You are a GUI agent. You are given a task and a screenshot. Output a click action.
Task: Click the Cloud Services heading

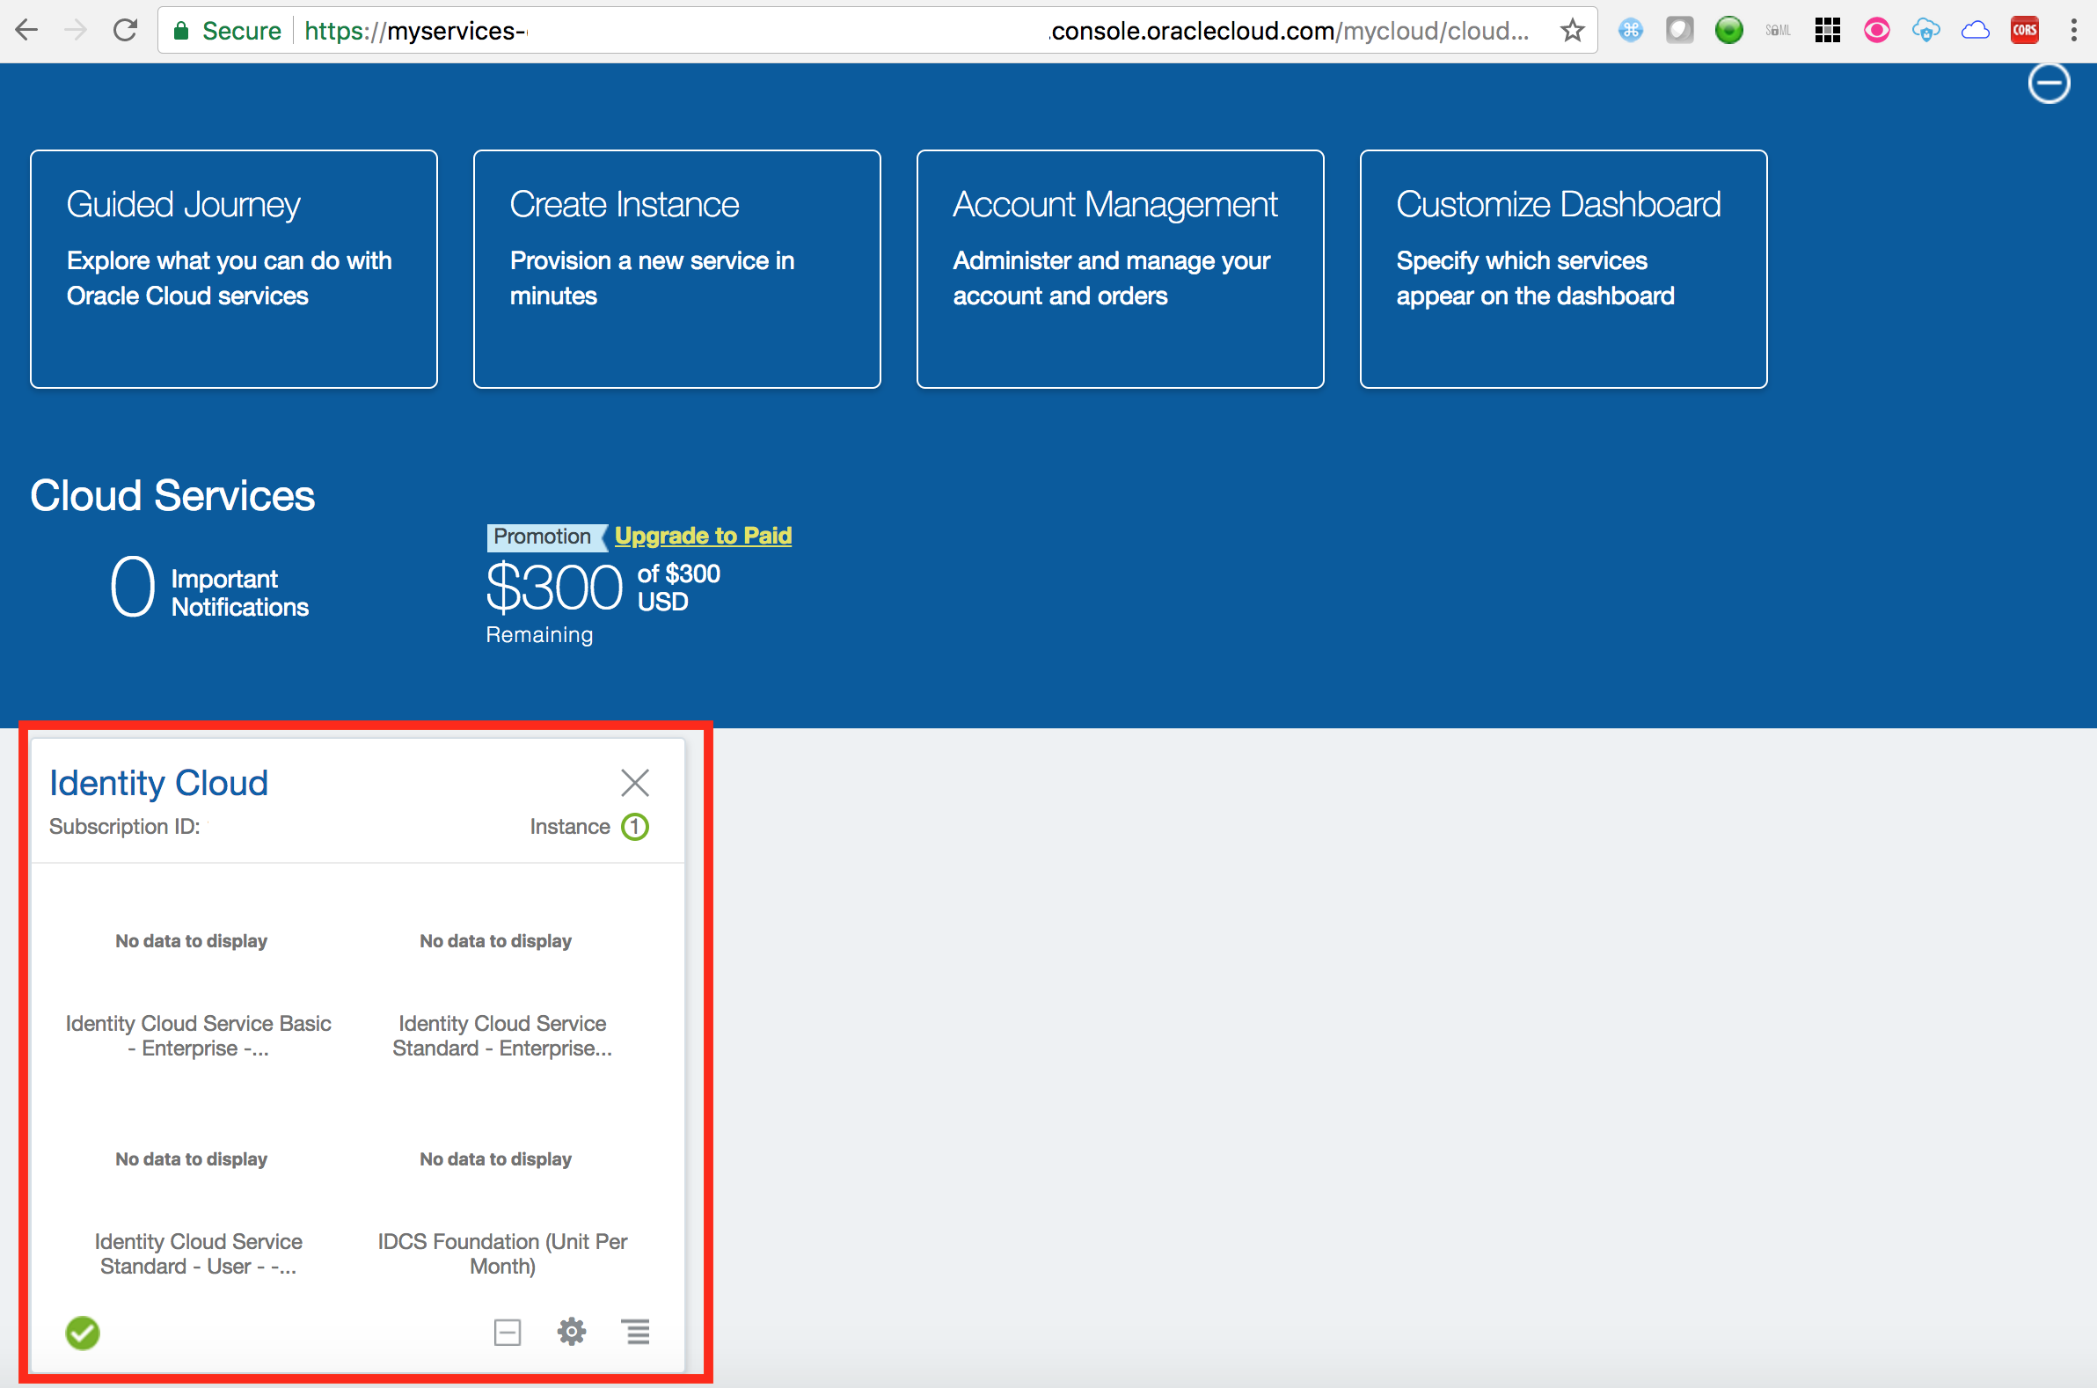[172, 496]
